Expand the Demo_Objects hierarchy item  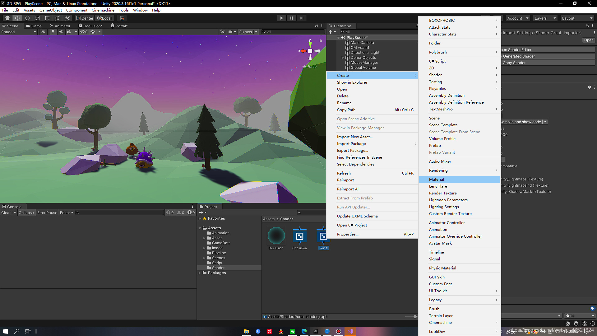click(x=343, y=58)
